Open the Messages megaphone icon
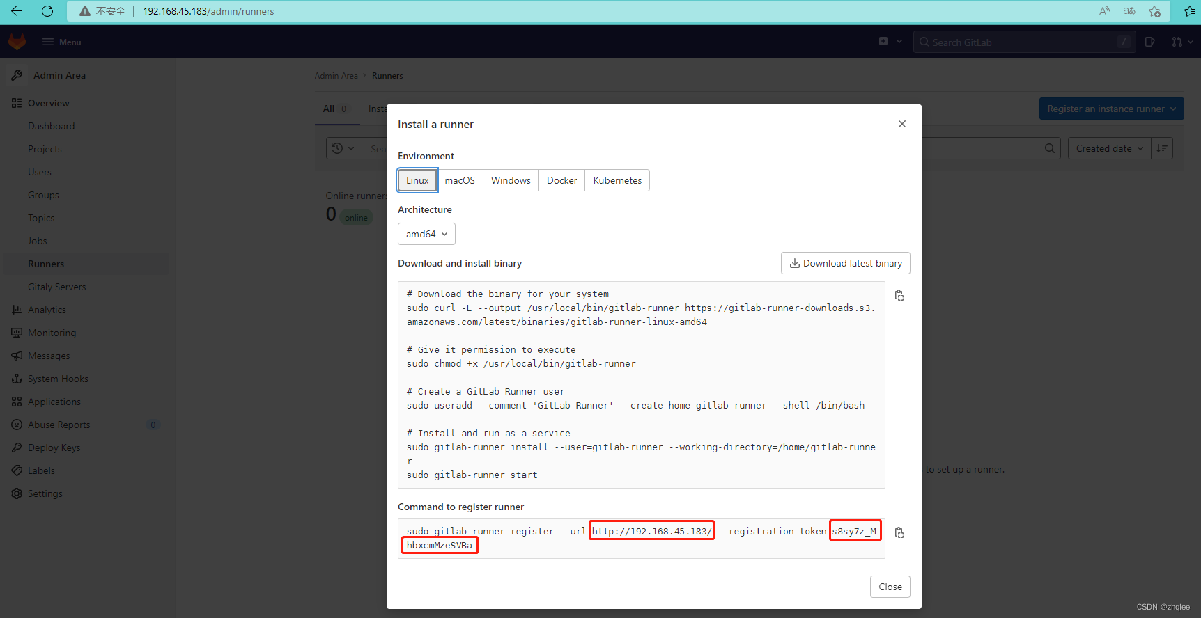 17,356
